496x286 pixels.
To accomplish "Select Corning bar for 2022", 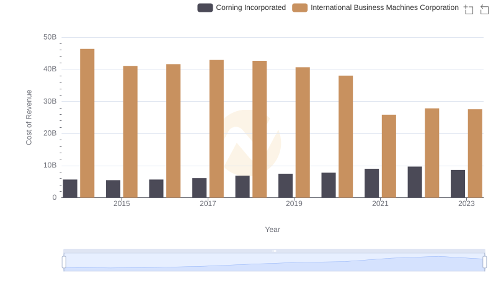I will tap(415, 182).
